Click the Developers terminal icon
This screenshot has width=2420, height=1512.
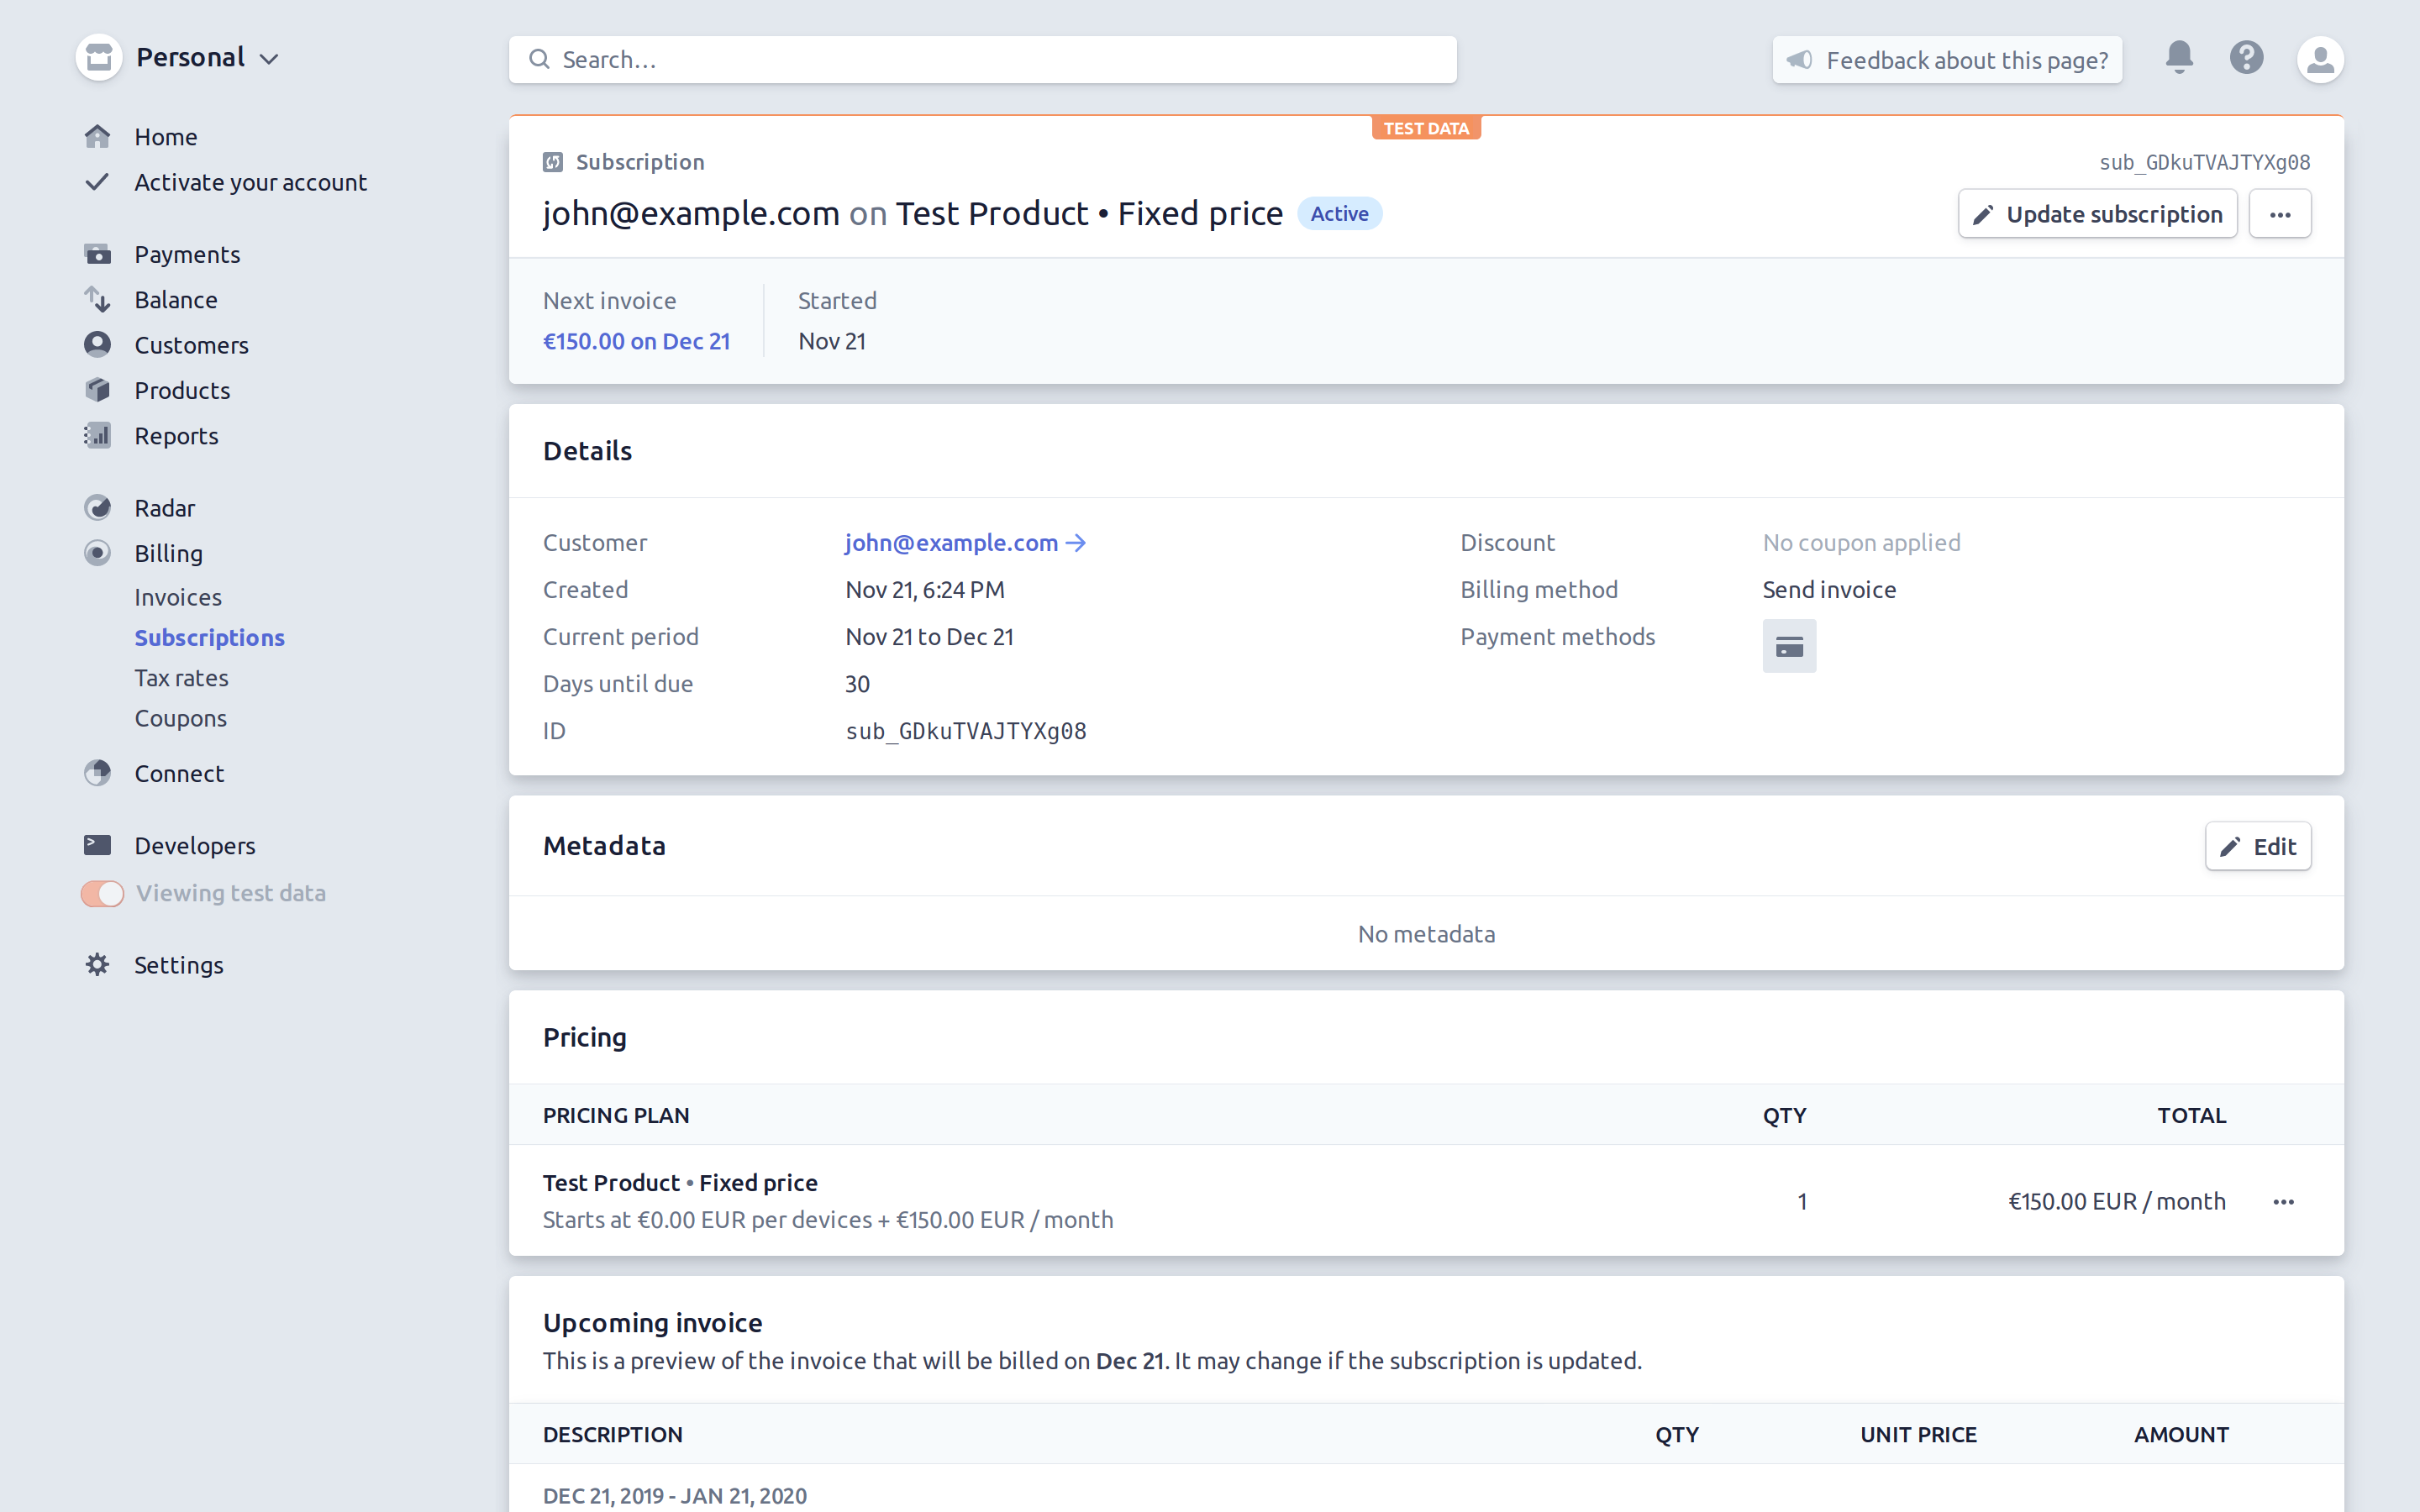tap(98, 845)
